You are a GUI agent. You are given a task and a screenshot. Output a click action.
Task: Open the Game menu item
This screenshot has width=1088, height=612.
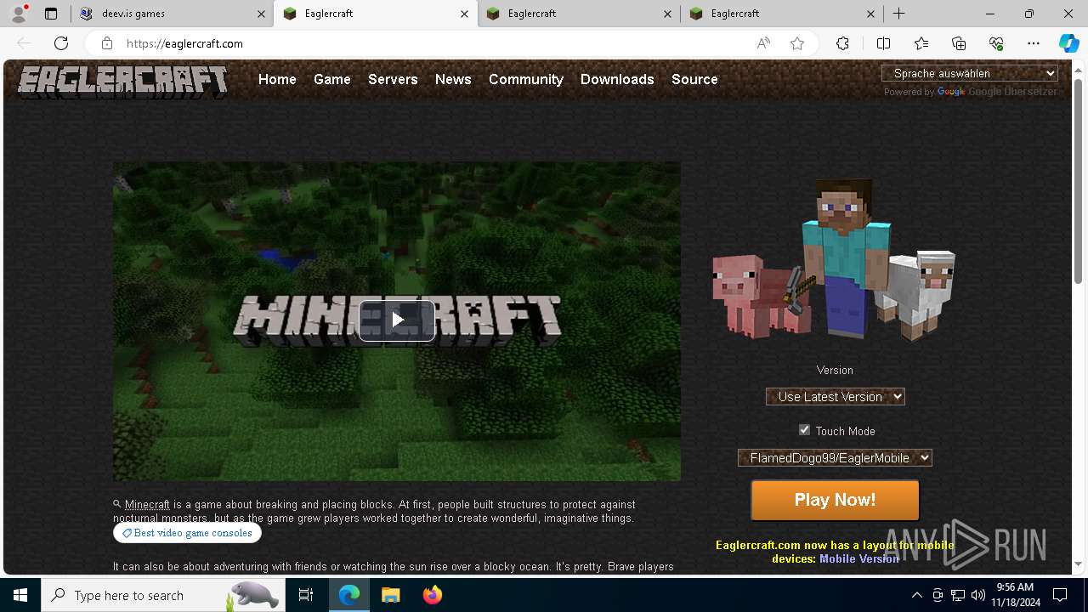point(331,79)
